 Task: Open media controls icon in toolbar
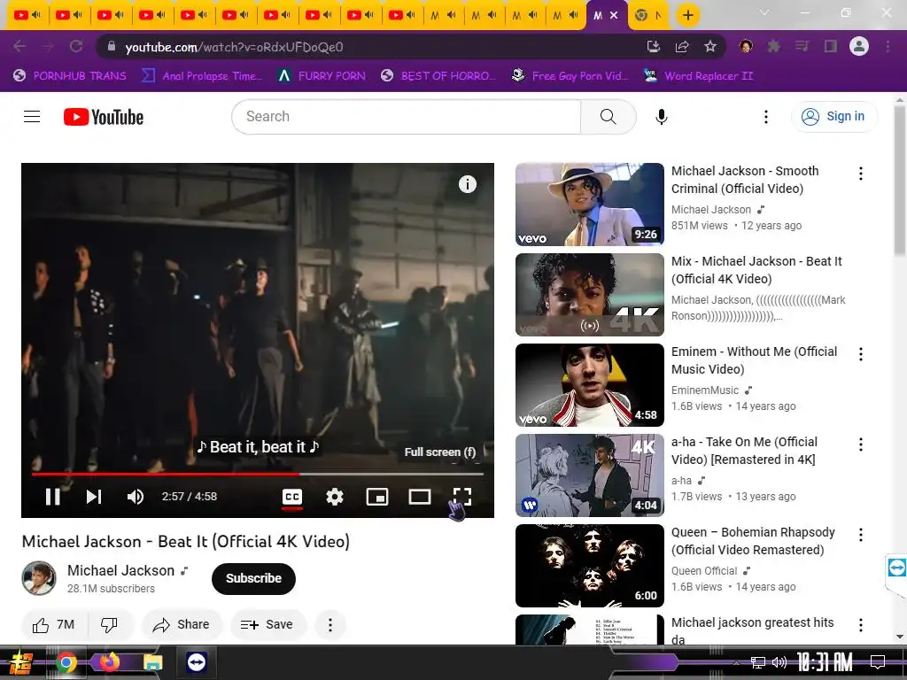[x=802, y=46]
